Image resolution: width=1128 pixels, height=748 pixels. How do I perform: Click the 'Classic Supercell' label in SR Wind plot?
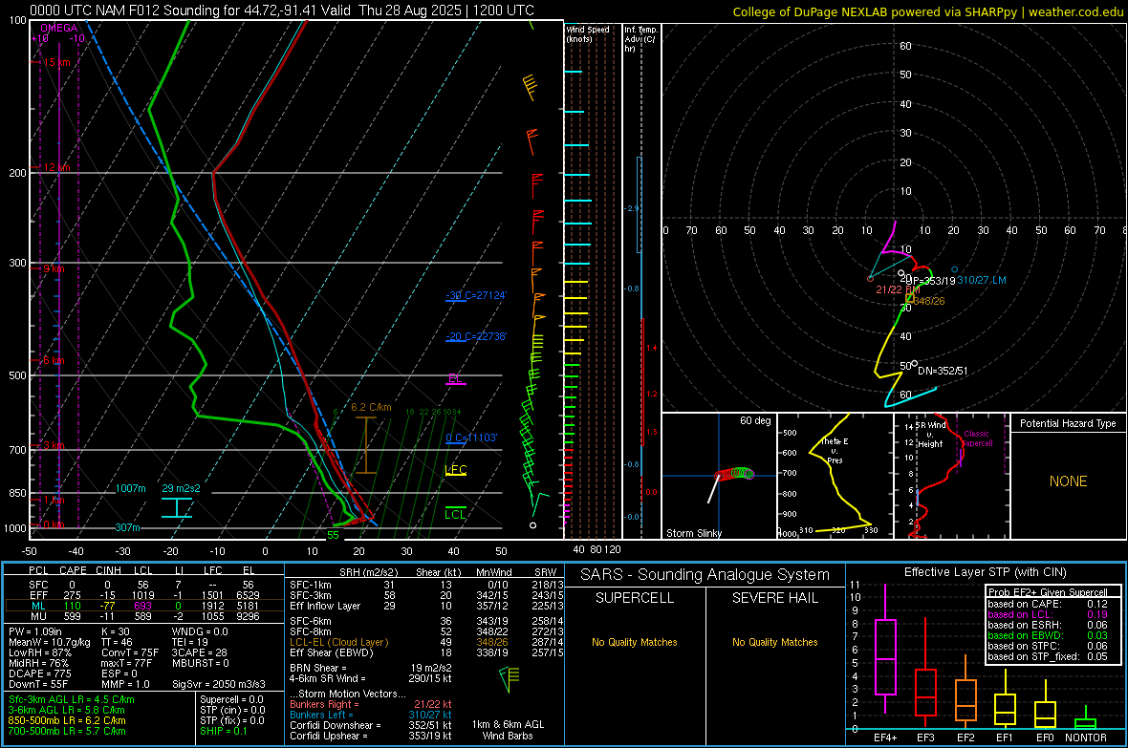tap(976, 438)
